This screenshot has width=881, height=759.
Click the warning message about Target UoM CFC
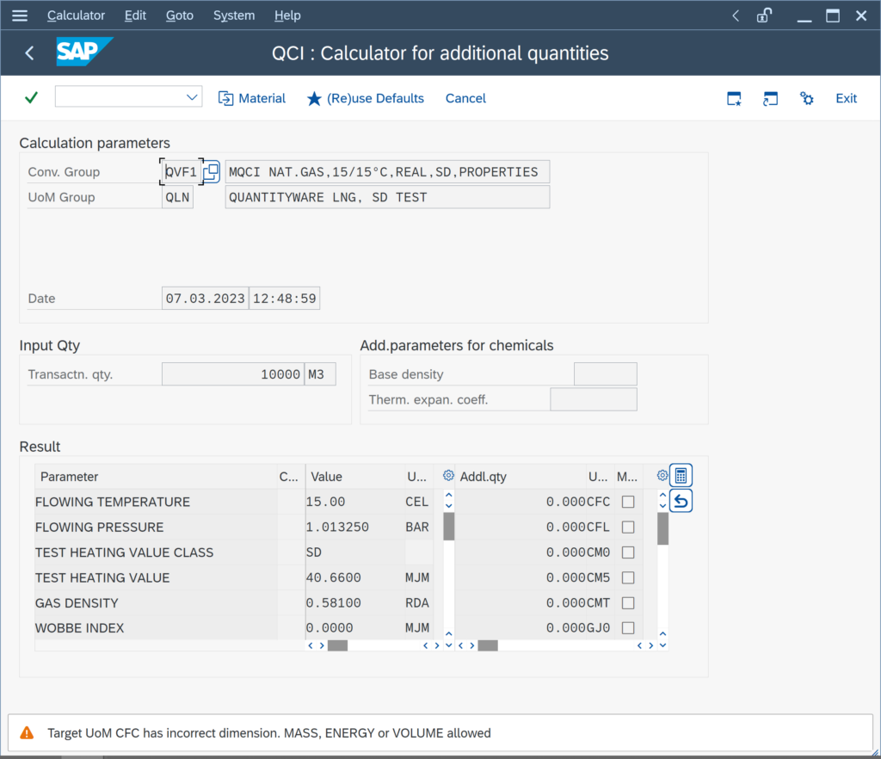click(x=269, y=732)
